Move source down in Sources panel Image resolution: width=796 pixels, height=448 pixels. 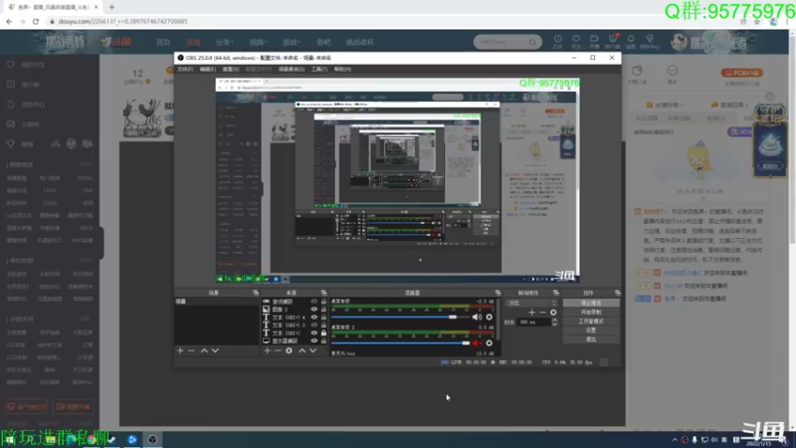click(x=313, y=350)
